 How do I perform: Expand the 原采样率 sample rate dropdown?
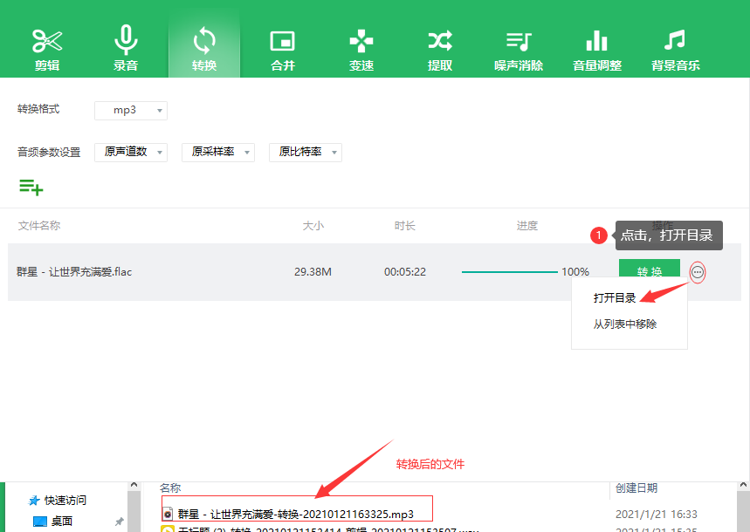218,152
